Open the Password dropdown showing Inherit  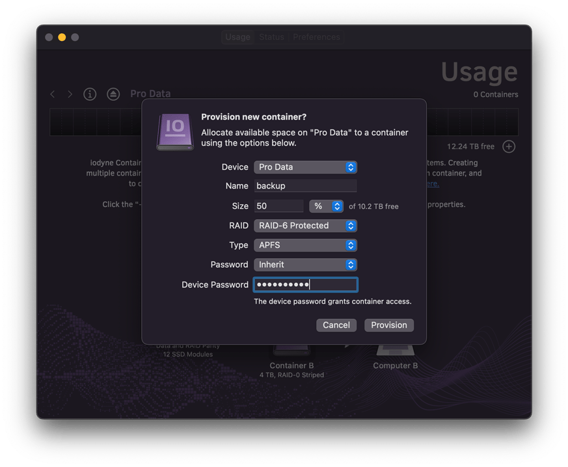[305, 265]
